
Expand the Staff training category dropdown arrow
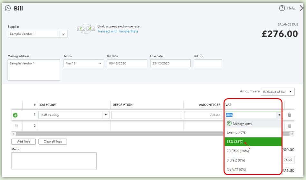[x=106, y=115]
